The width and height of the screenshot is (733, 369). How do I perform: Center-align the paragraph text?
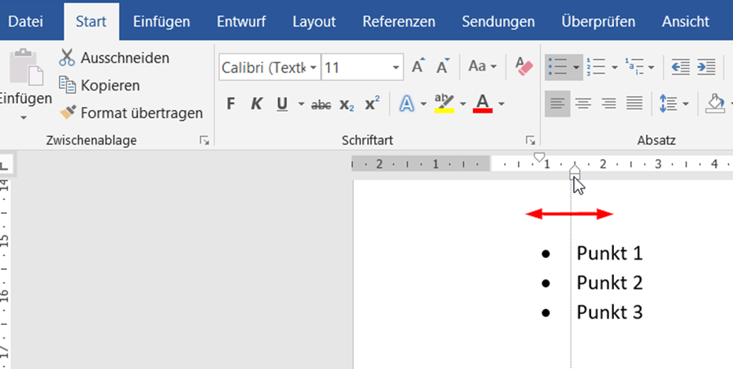(583, 103)
